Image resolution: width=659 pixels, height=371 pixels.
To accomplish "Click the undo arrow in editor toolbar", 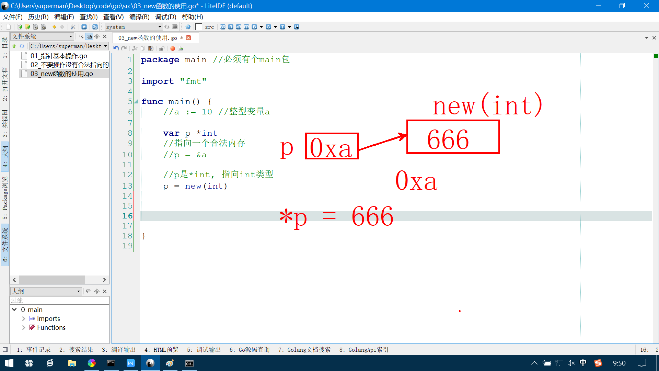I will click(116, 48).
